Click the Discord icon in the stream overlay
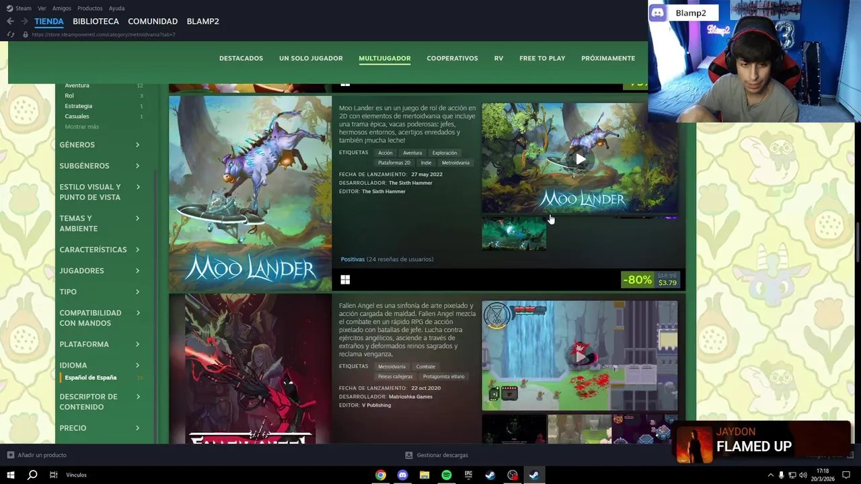The width and height of the screenshot is (861, 484). 657,13
